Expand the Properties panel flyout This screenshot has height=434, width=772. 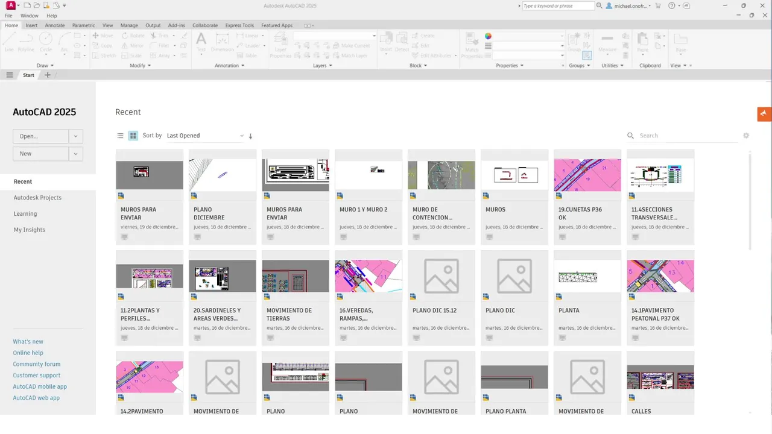pos(510,65)
